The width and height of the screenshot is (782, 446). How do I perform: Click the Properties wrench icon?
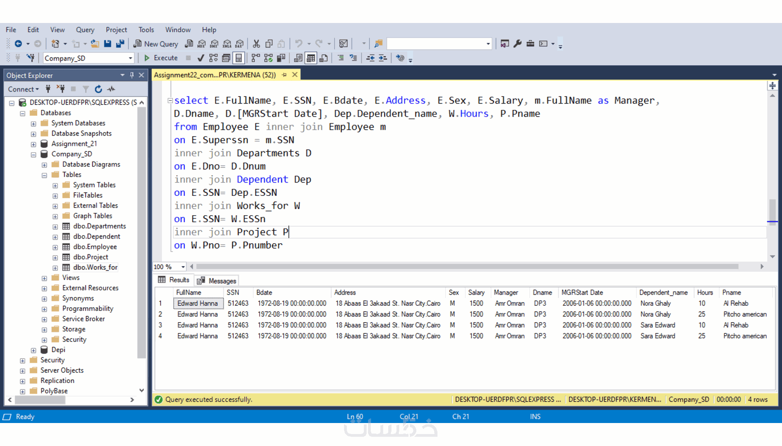(x=517, y=44)
